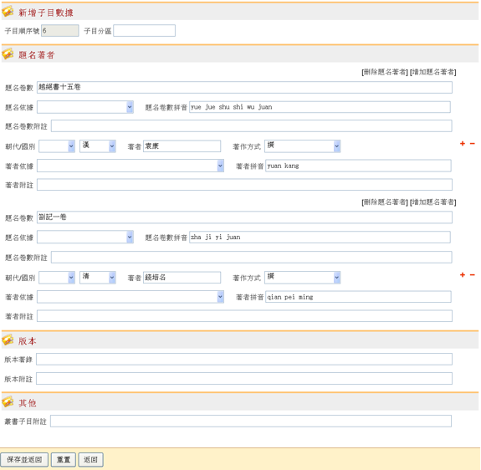Click the 子目分區 input field

point(145,31)
